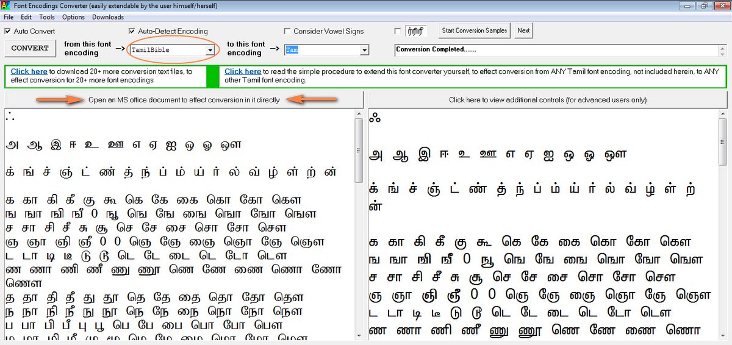The image size is (732, 345).
Task: Toggle the Auto-Detect Encoding checkbox
Action: (132, 31)
